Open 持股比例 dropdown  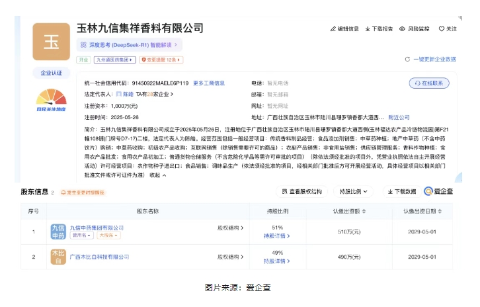(353, 191)
